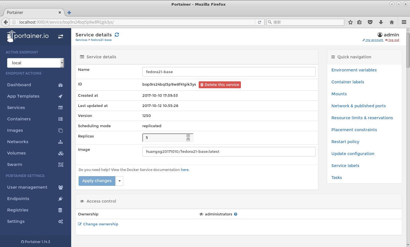The image size is (410, 247).
Task: Increase replicas with the up stepper arrow
Action: [x=188, y=136]
